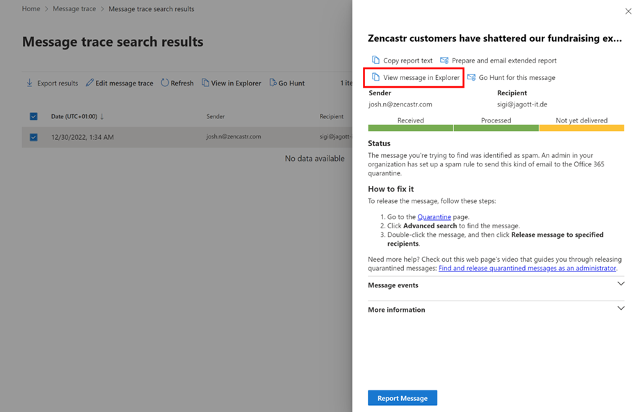Uncheck the 12/30/2022 message row checkbox

coord(33,137)
